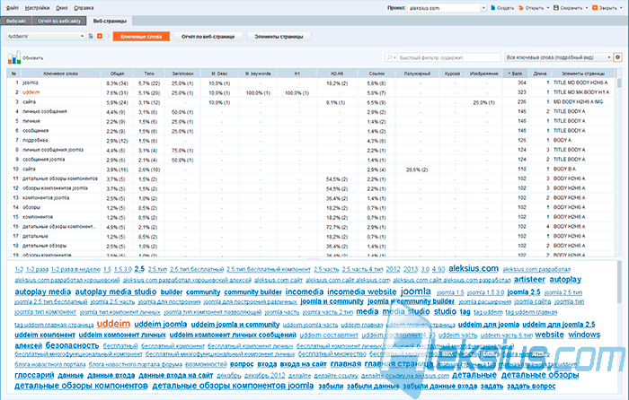The width and height of the screenshot is (629, 400).
Task: Click the Изображение column header
Action: (483, 74)
